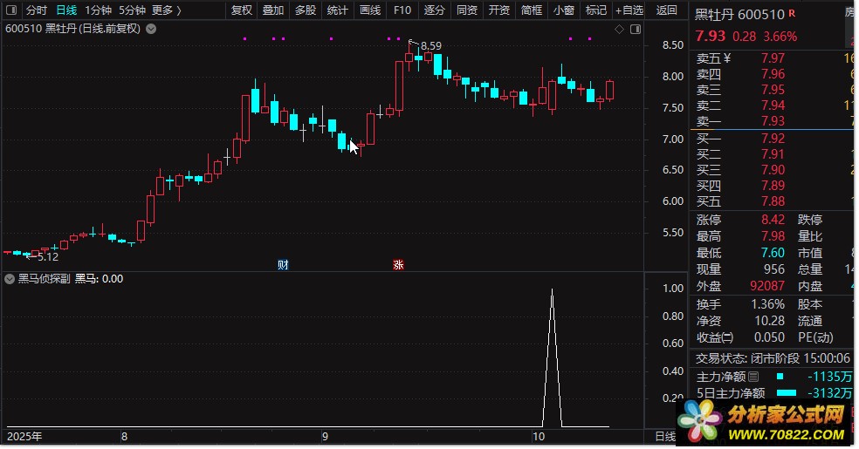This screenshot has height=449, width=859.
Task: Switch to 简框 simple frame layout
Action: 532,10
